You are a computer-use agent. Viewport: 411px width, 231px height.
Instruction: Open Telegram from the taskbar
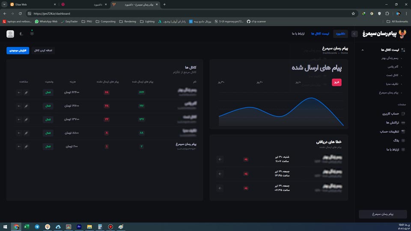37,227
